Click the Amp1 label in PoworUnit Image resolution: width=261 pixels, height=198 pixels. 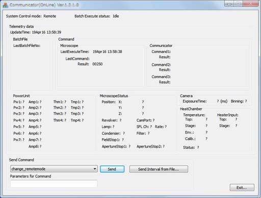[34, 102]
